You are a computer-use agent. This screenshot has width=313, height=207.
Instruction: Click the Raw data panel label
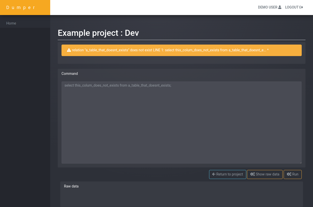[x=71, y=186]
